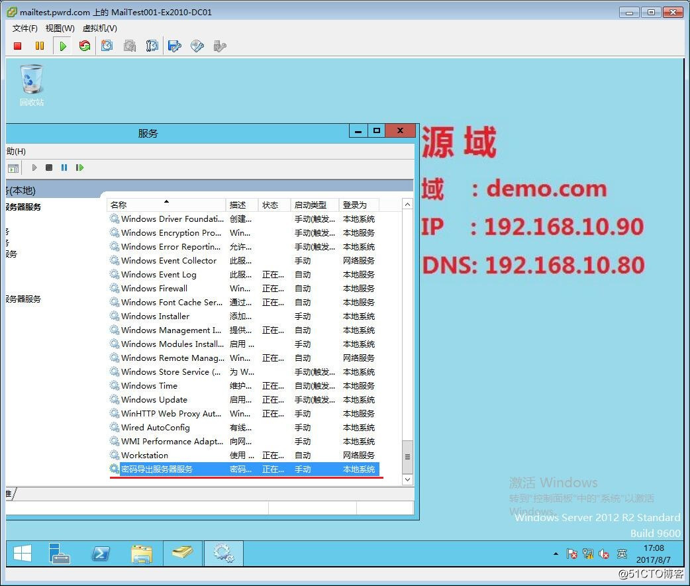
Task: Restart the selected service
Action: click(x=79, y=168)
